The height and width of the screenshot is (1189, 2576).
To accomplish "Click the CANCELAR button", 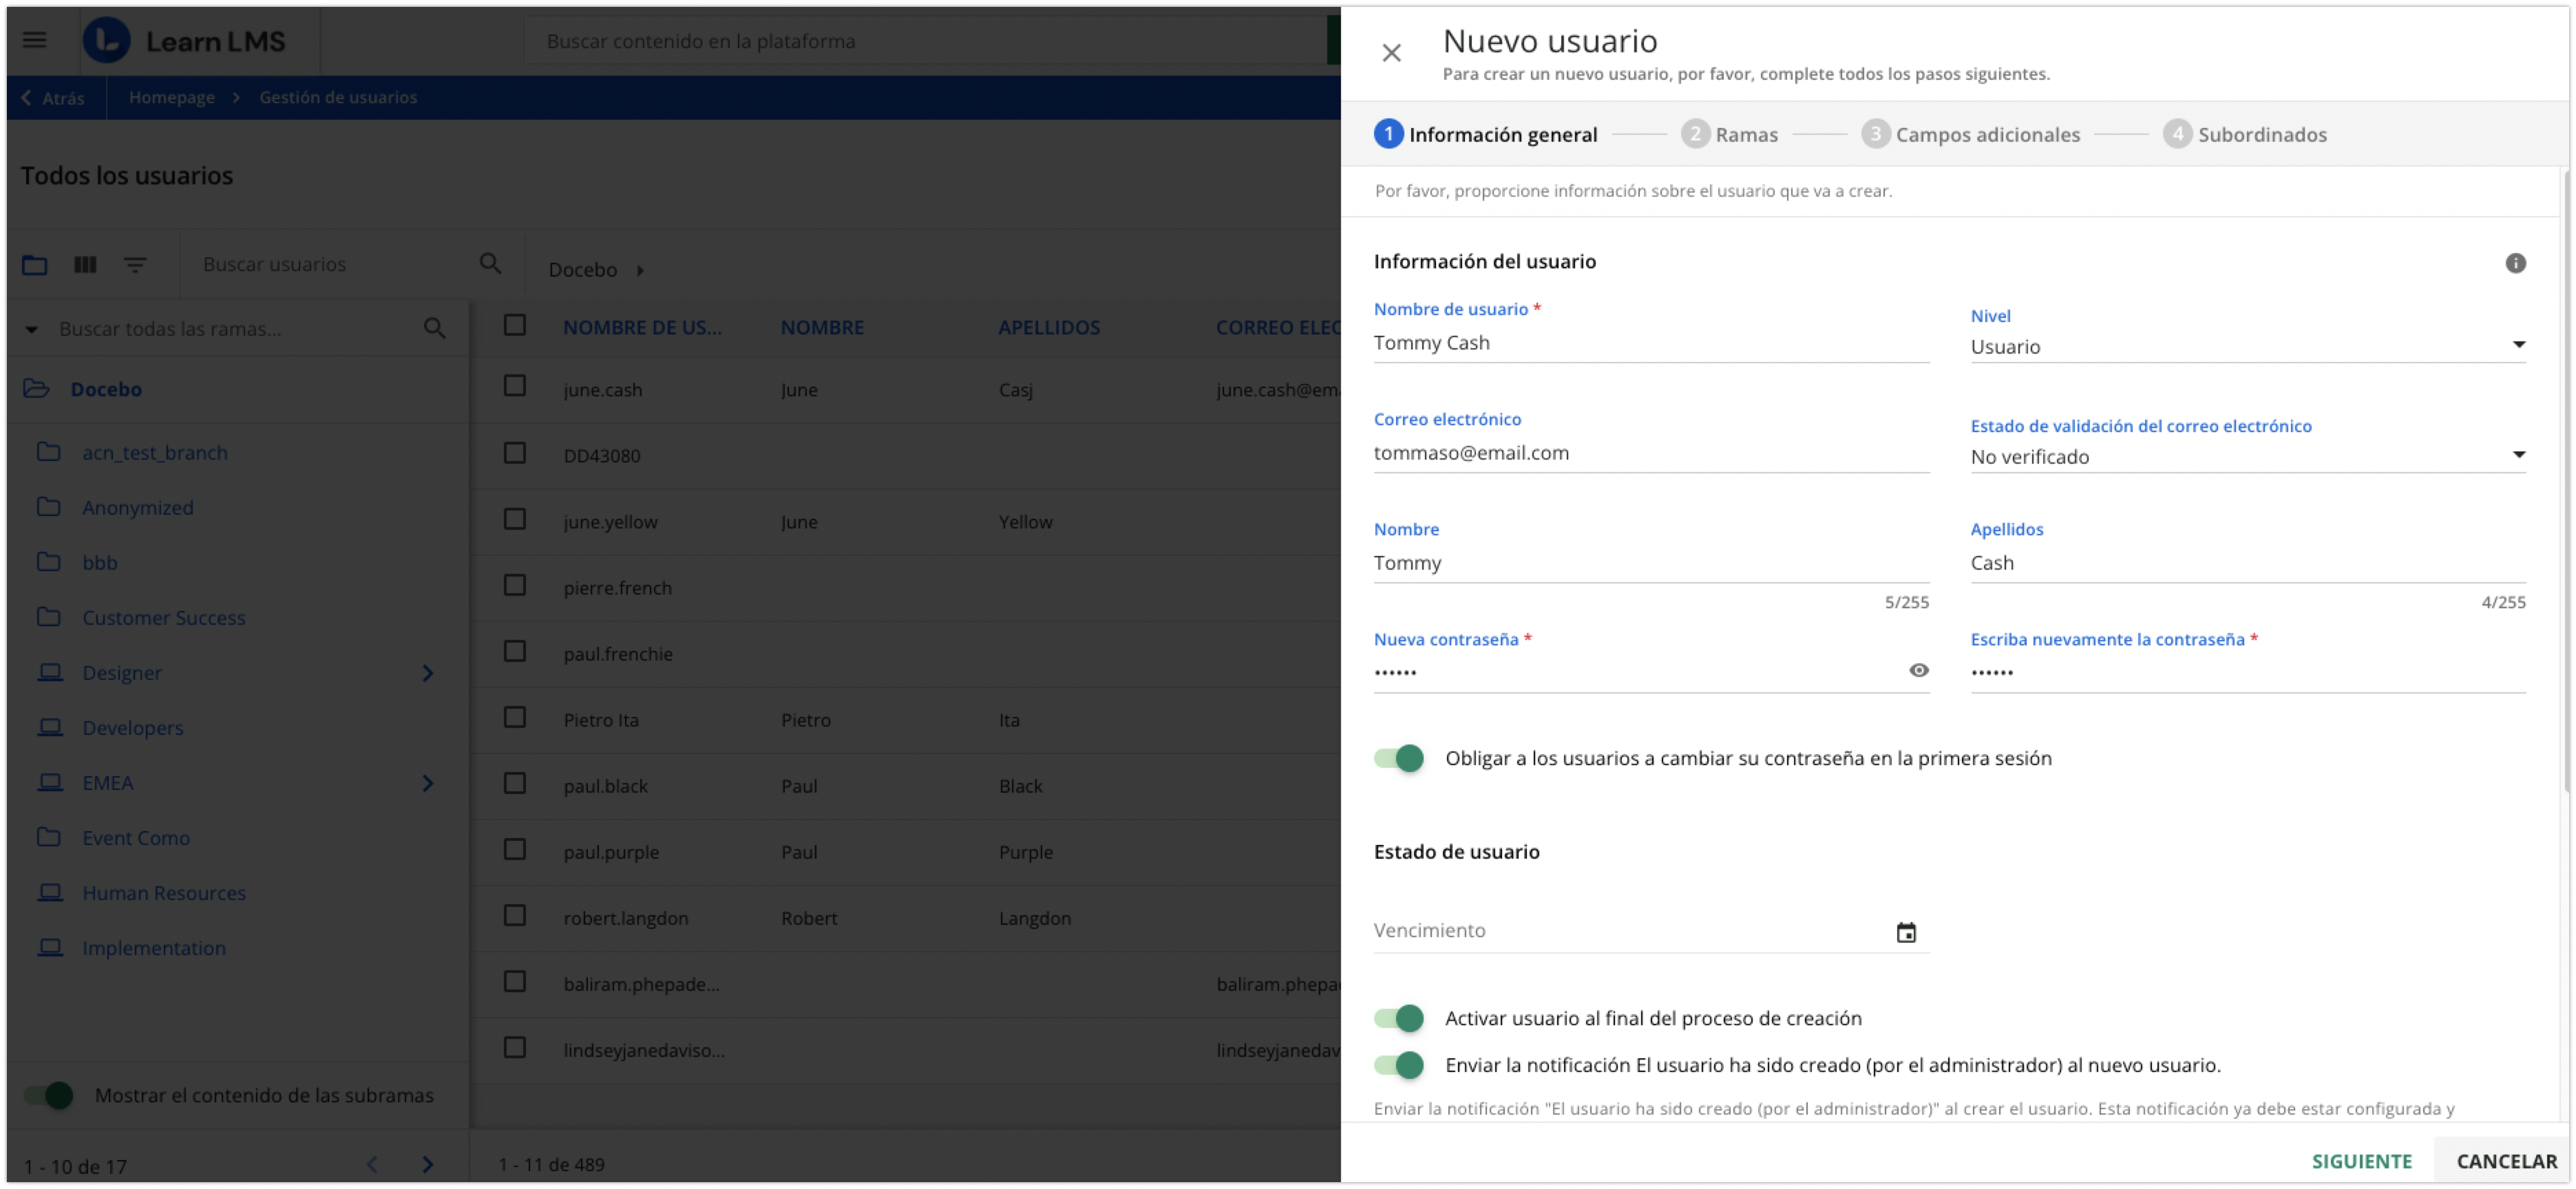I will (x=2506, y=1161).
